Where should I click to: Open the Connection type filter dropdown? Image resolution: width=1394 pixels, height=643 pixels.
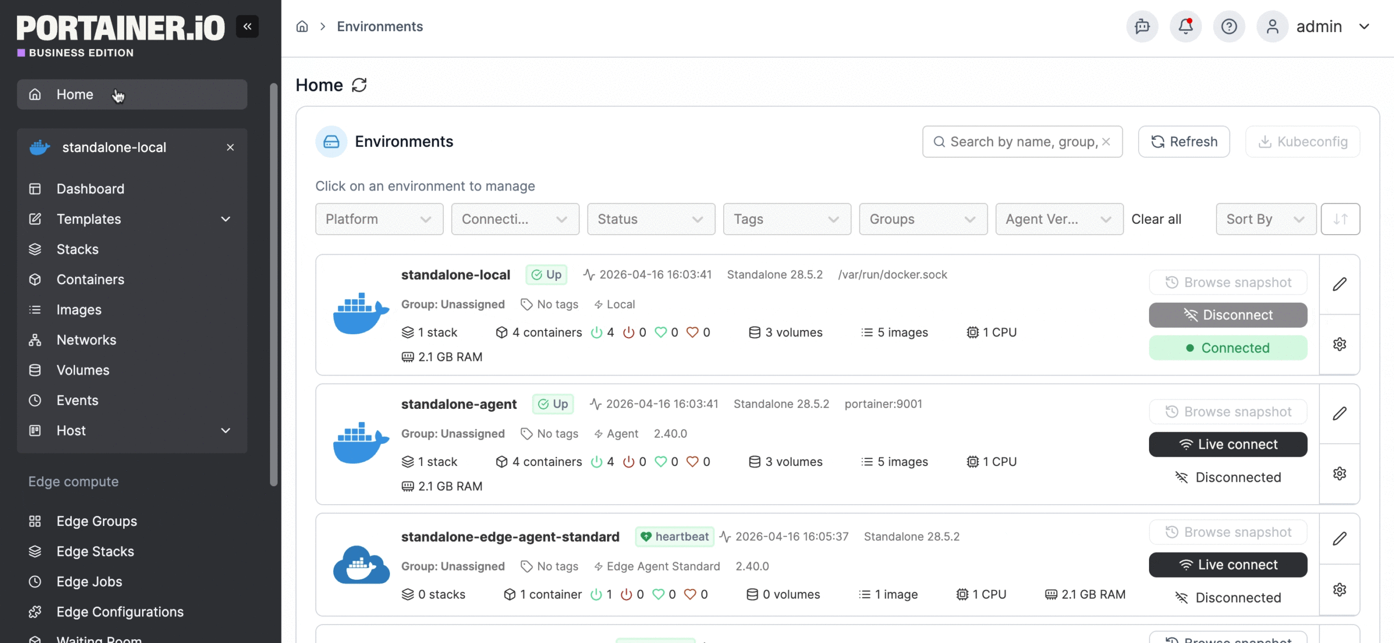click(515, 219)
